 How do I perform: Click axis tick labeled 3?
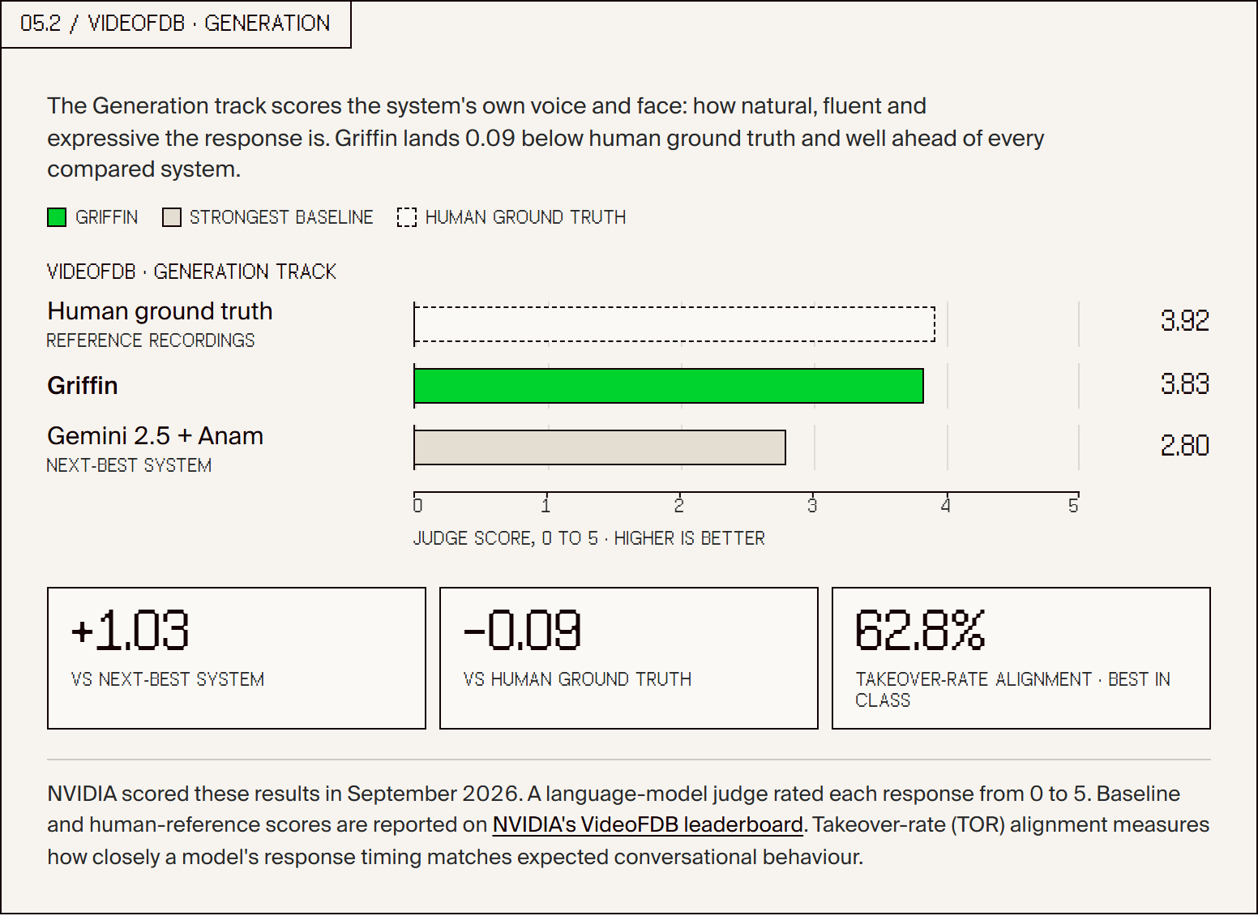point(812,506)
